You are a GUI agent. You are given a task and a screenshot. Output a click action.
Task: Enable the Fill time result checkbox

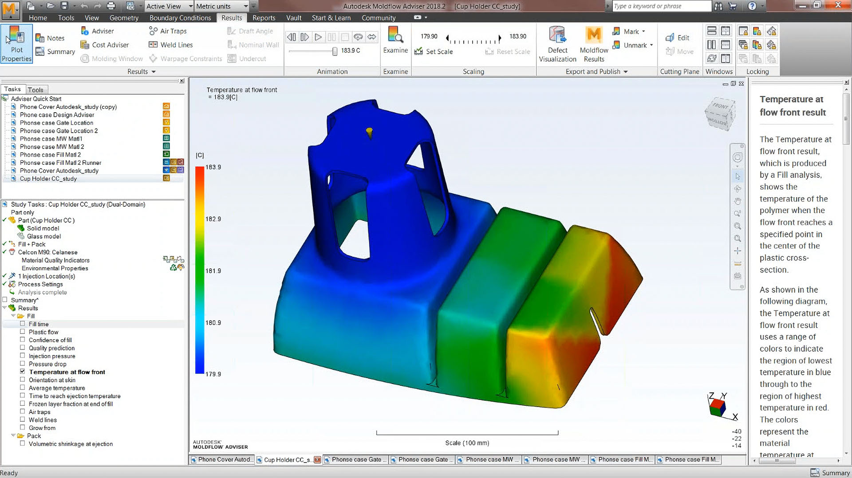coord(23,324)
